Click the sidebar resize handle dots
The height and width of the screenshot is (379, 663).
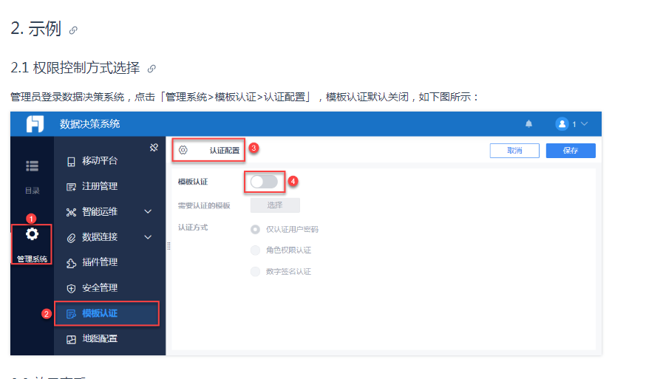169,246
